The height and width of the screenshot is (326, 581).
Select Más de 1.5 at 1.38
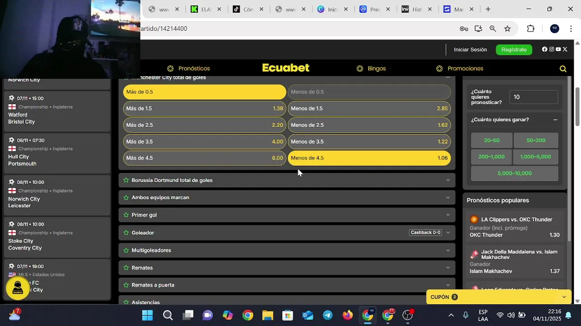tap(205, 109)
